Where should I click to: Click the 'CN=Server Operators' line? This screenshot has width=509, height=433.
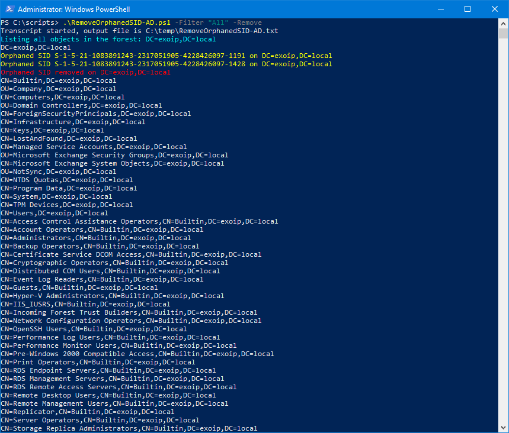(100, 421)
